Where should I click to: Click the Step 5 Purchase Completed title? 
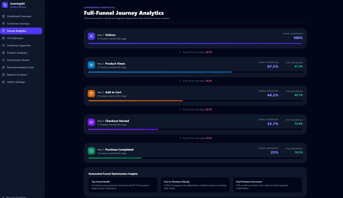[115, 149]
